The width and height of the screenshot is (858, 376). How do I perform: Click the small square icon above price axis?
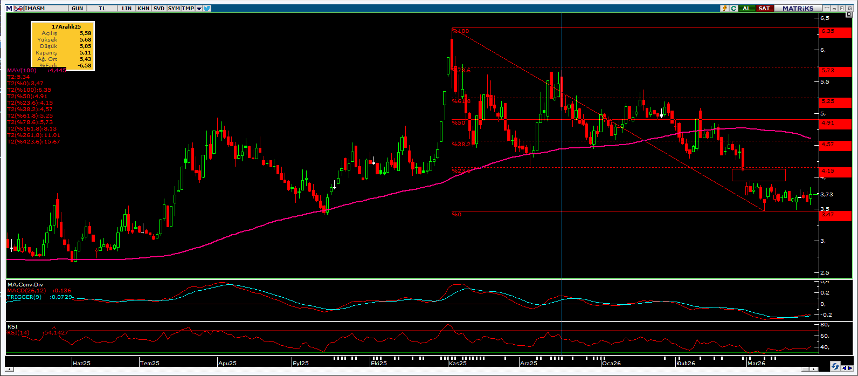pyautogui.click(x=849, y=14)
